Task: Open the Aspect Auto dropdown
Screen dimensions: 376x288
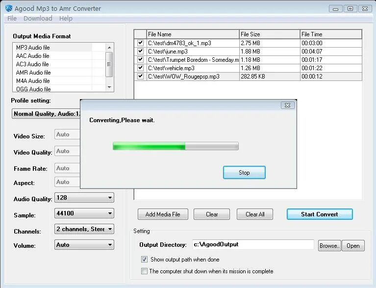Action: [x=67, y=182]
